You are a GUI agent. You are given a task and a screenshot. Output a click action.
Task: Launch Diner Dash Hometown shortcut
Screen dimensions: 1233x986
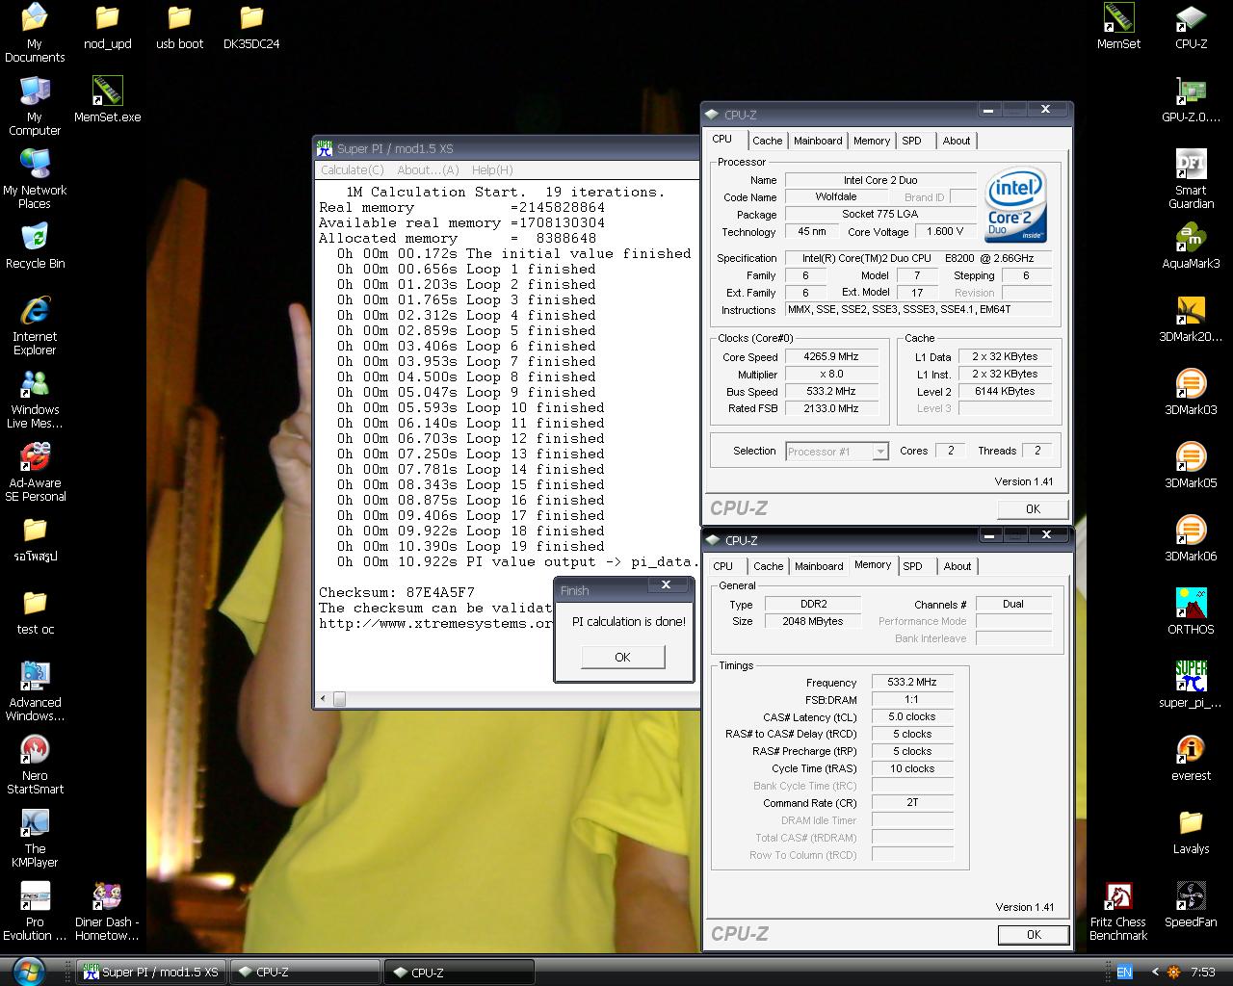click(107, 910)
